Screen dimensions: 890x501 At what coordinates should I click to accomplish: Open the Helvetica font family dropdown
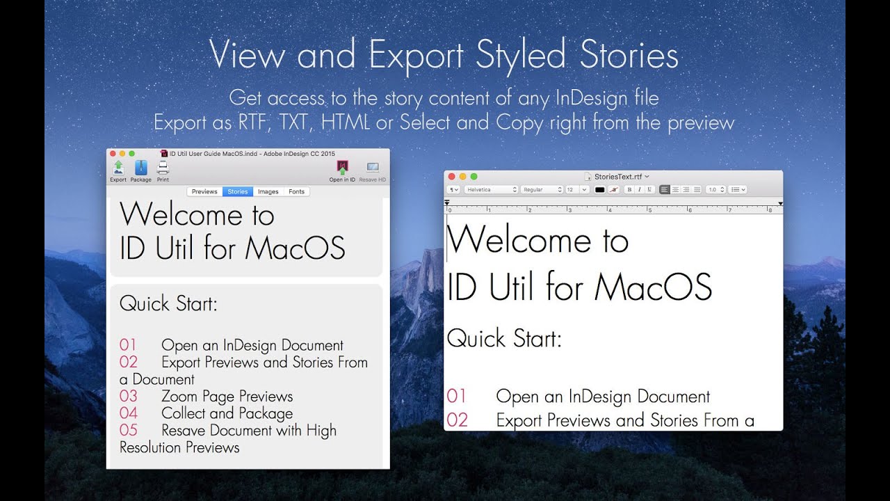pos(491,189)
